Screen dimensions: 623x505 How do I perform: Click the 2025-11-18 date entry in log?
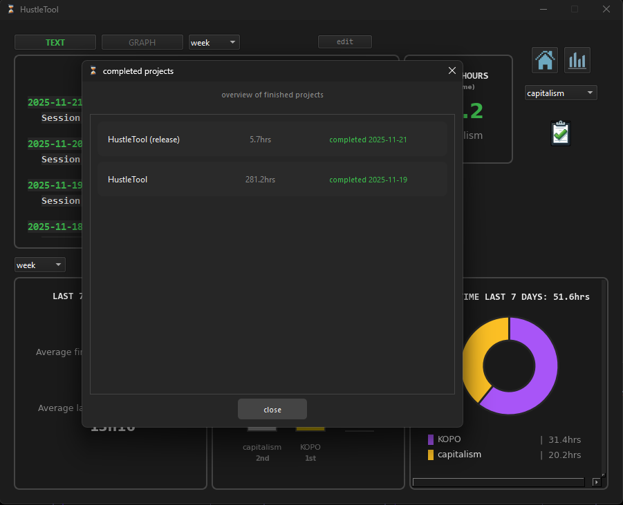coord(55,227)
